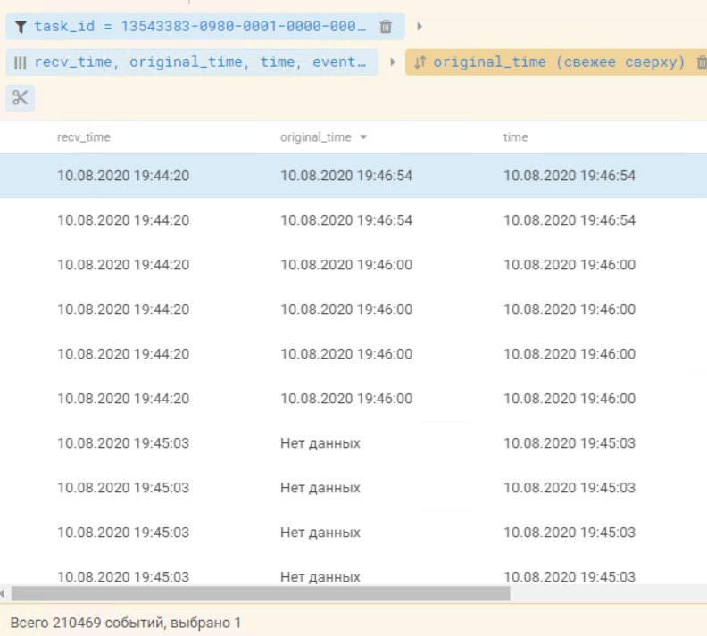This screenshot has height=636, width=707.
Task: Remove original_time sorting via trash icon
Action: [x=701, y=62]
